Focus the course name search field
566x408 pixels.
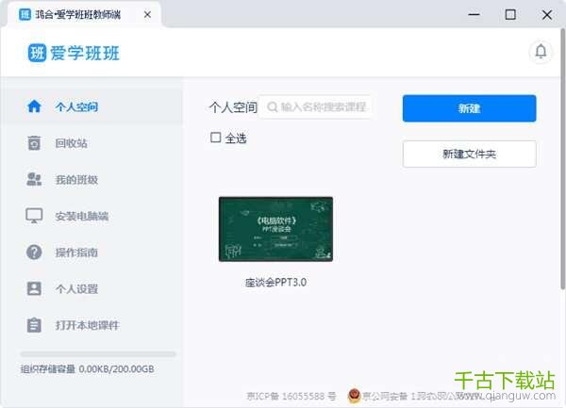[315, 106]
